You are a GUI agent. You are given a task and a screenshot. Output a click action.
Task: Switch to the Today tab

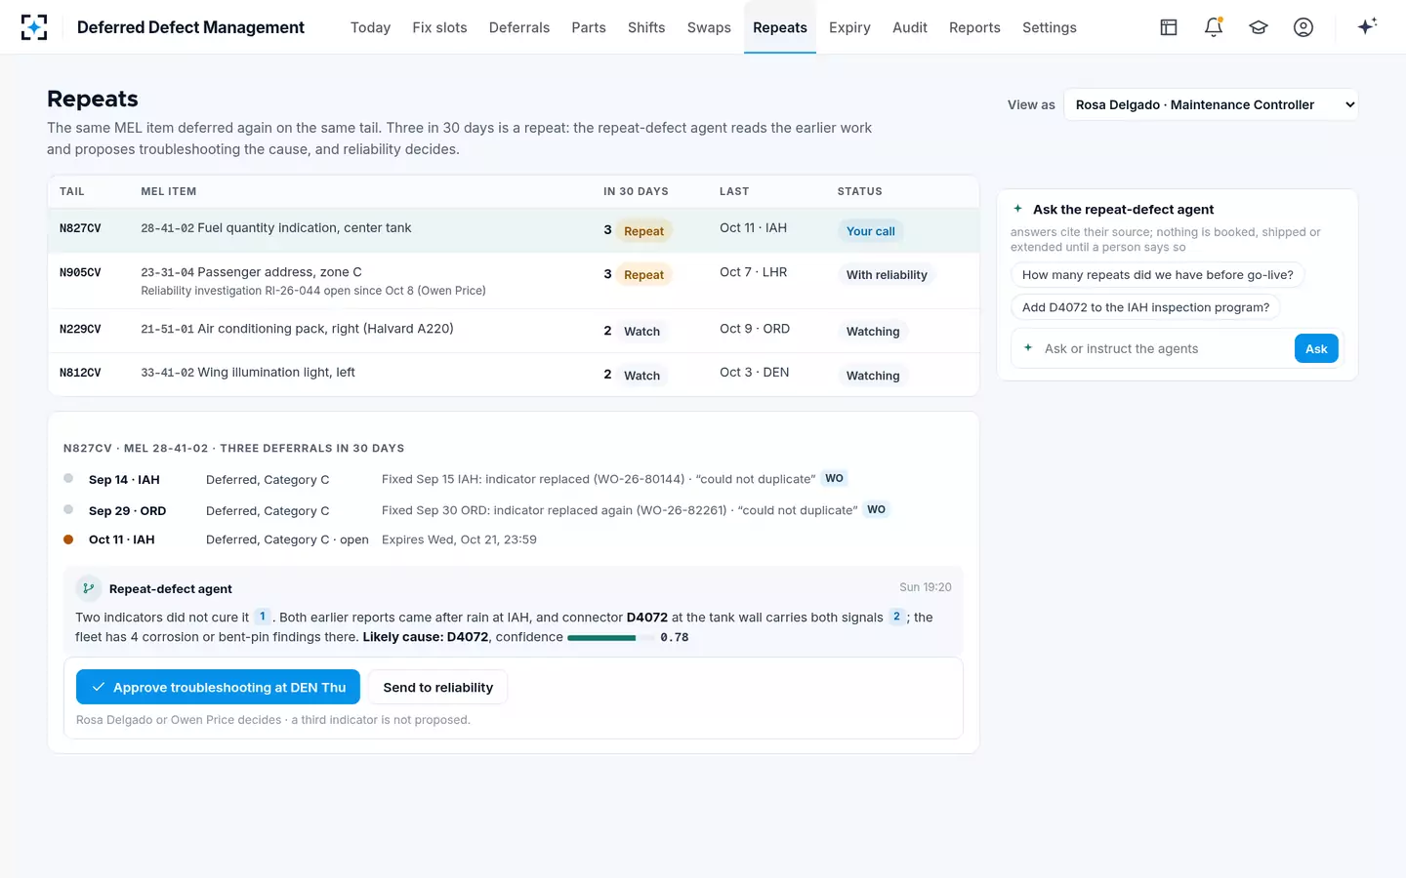point(370,27)
